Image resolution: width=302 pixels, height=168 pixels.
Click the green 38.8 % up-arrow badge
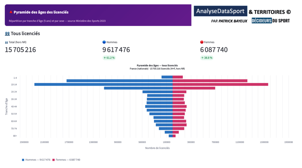[206, 58]
